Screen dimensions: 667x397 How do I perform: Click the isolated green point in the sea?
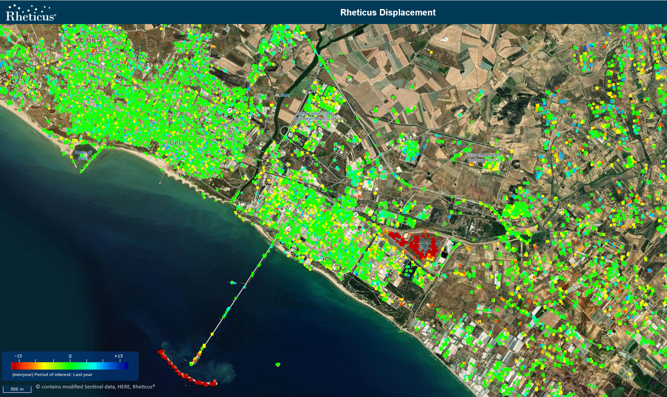[278, 364]
